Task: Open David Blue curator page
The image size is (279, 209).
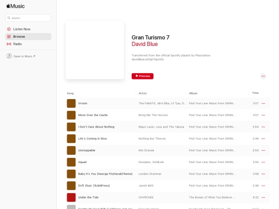Action: click(145, 44)
